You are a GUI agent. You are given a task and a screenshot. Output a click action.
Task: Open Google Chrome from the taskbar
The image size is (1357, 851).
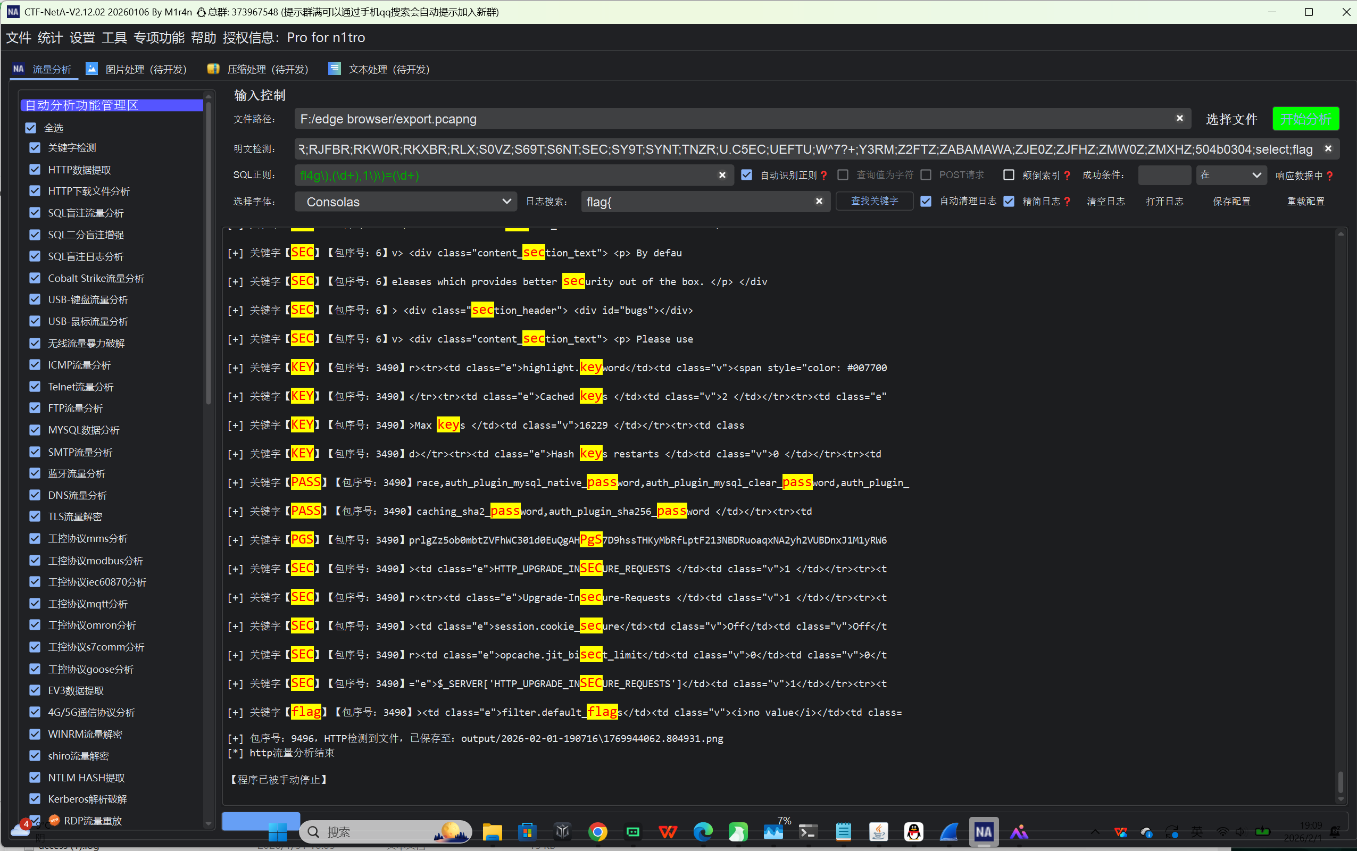tap(598, 831)
